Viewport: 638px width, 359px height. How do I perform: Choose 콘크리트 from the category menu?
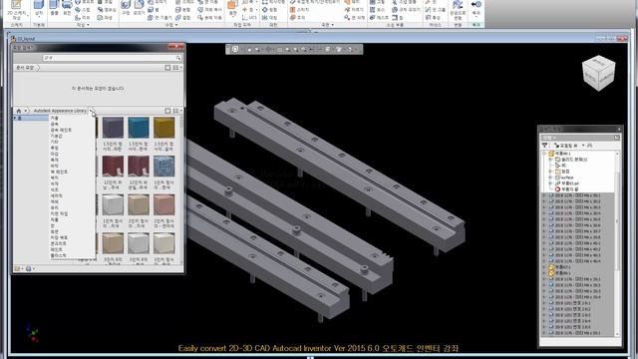pyautogui.click(x=58, y=243)
